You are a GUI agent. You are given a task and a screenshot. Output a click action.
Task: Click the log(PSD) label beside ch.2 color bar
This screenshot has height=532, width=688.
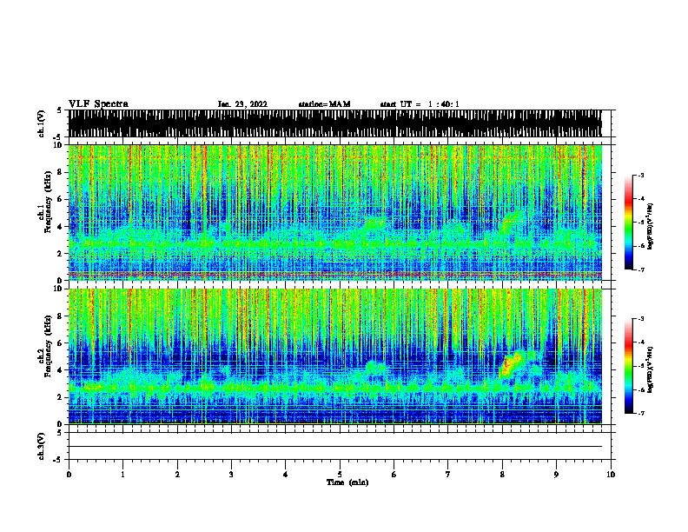pyautogui.click(x=650, y=369)
